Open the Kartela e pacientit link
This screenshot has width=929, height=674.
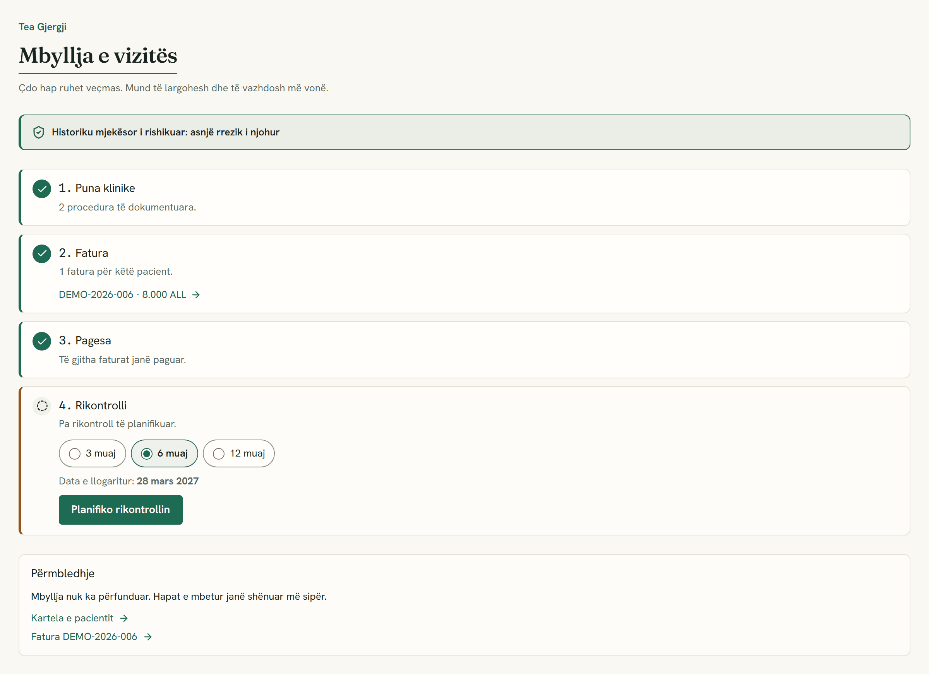coord(80,618)
